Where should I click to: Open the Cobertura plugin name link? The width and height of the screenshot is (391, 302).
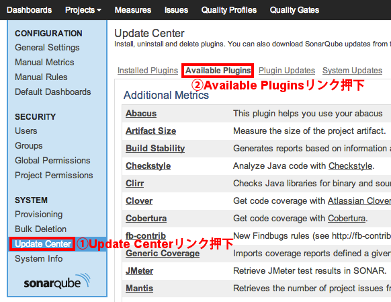click(x=146, y=219)
